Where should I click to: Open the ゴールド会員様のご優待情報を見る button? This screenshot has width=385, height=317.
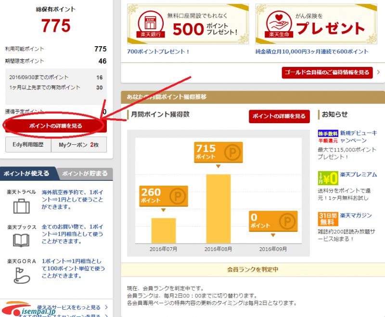tap(327, 73)
